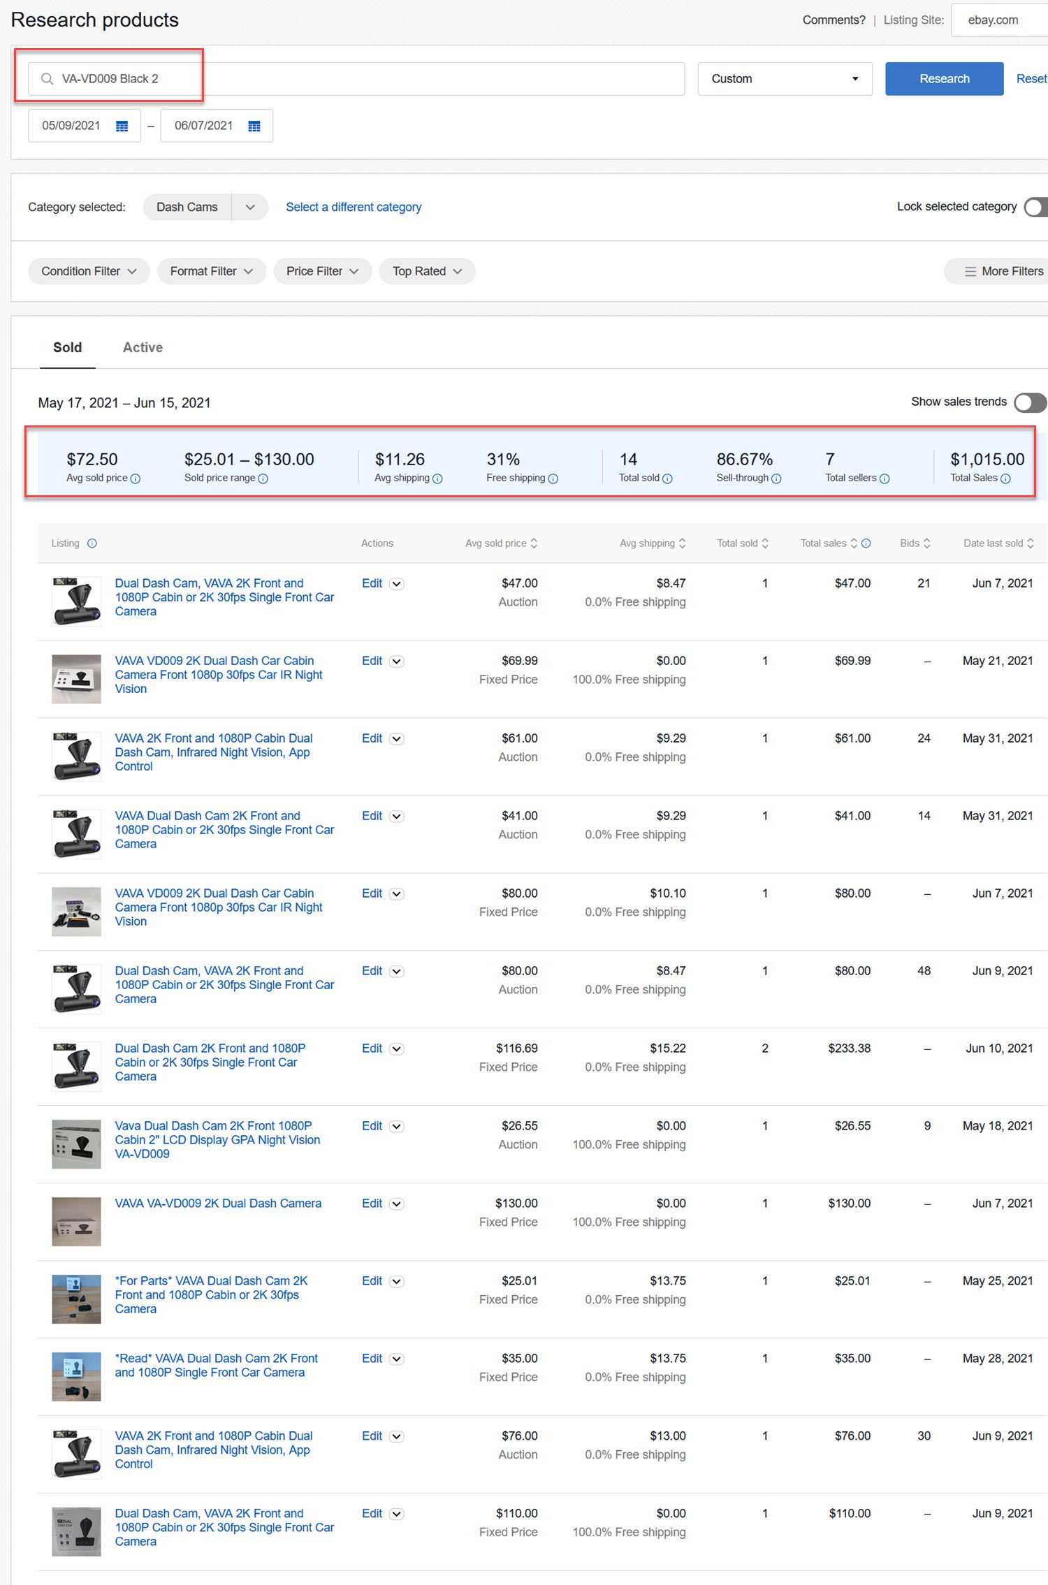
Task: Open VAVA VA-VD009 2K Dual Dash Camera listing
Action: pos(218,1204)
